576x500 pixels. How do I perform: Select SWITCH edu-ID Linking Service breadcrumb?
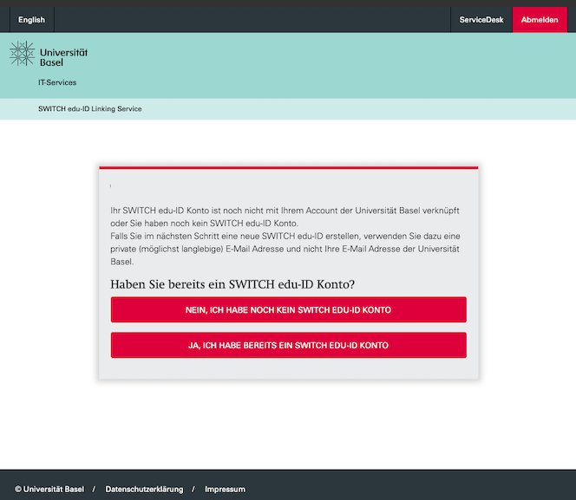(x=90, y=109)
